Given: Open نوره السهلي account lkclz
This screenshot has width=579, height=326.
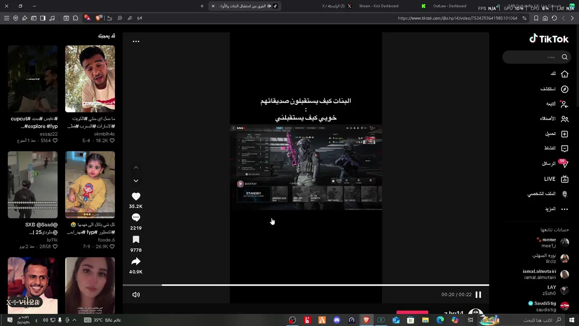Looking at the screenshot, I should (x=551, y=259).
